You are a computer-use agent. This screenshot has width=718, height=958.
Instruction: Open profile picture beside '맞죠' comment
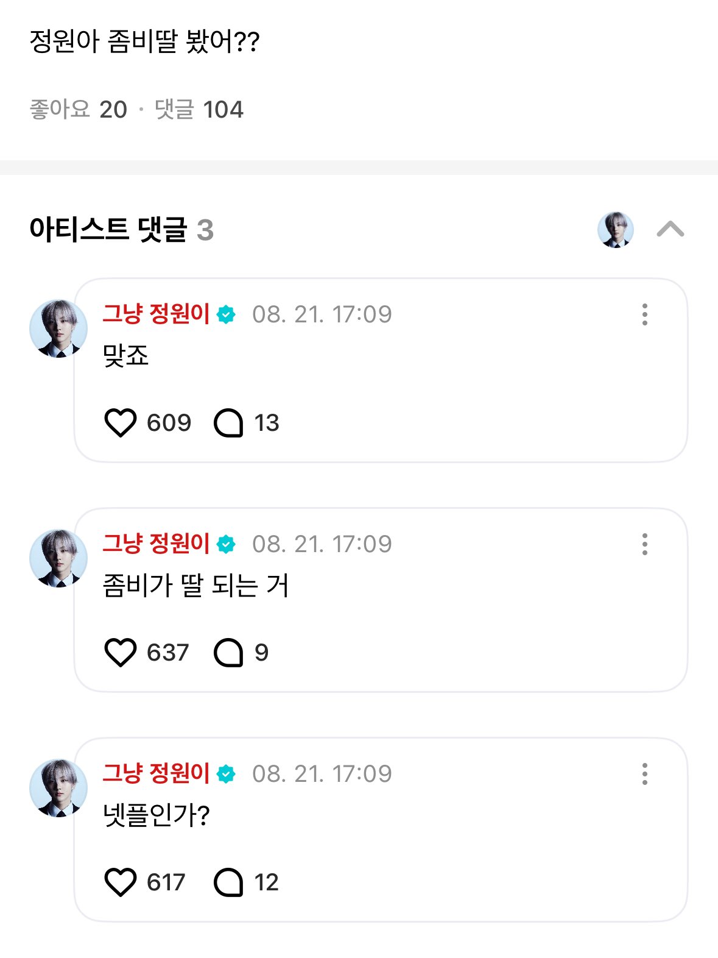click(58, 328)
